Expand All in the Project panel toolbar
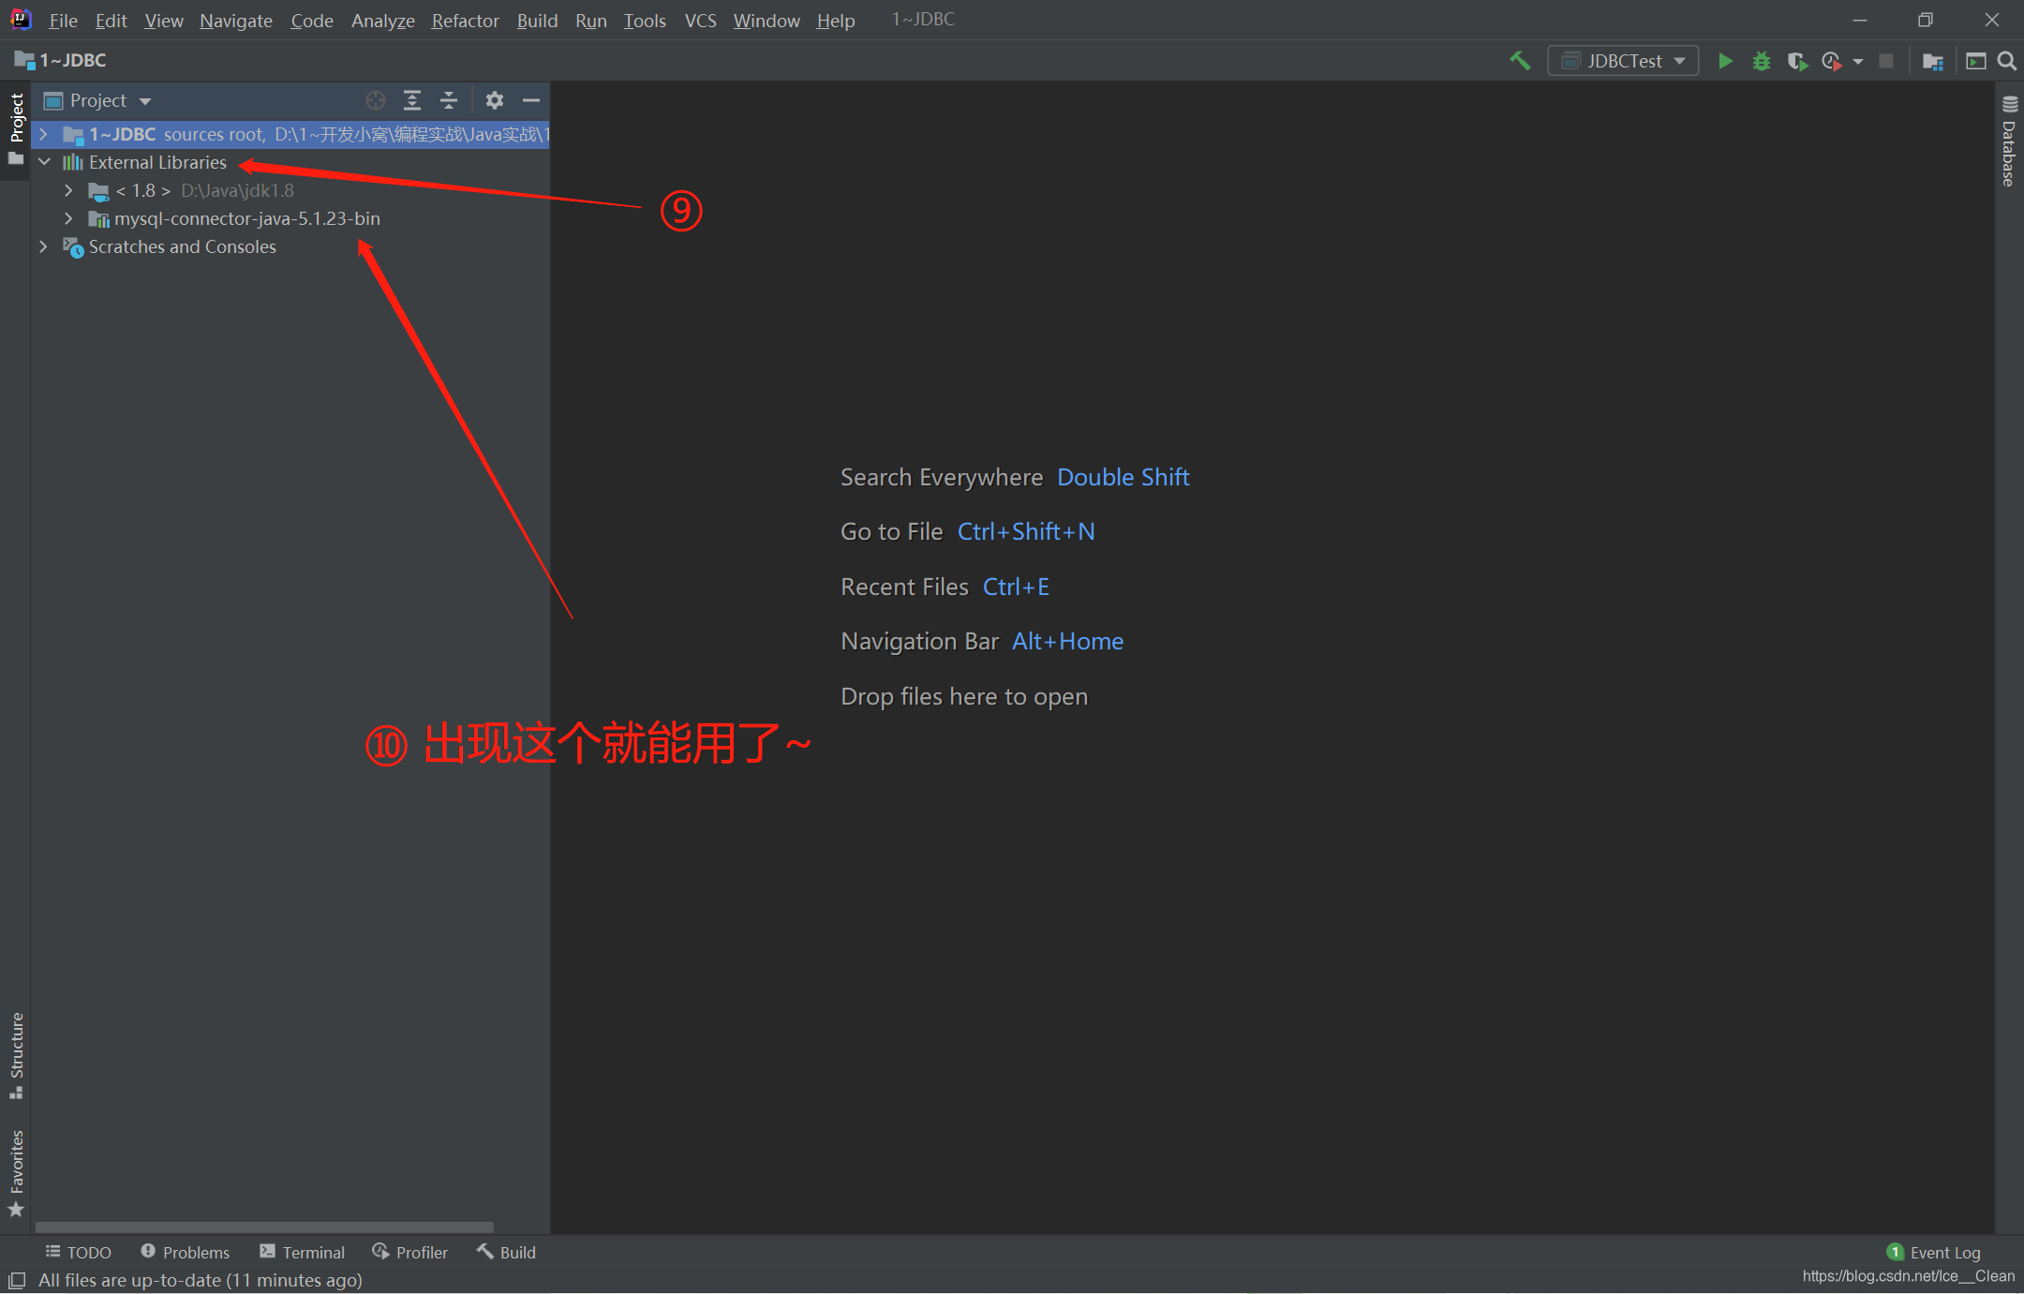The image size is (2024, 1294). point(412,100)
